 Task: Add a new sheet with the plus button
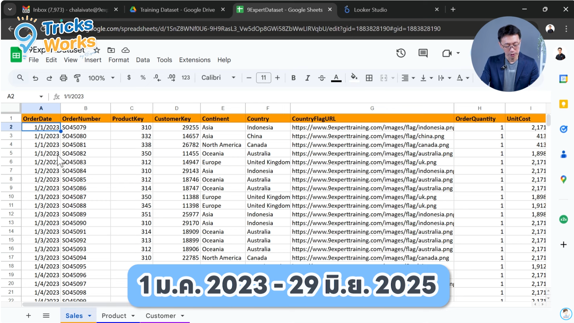point(28,315)
